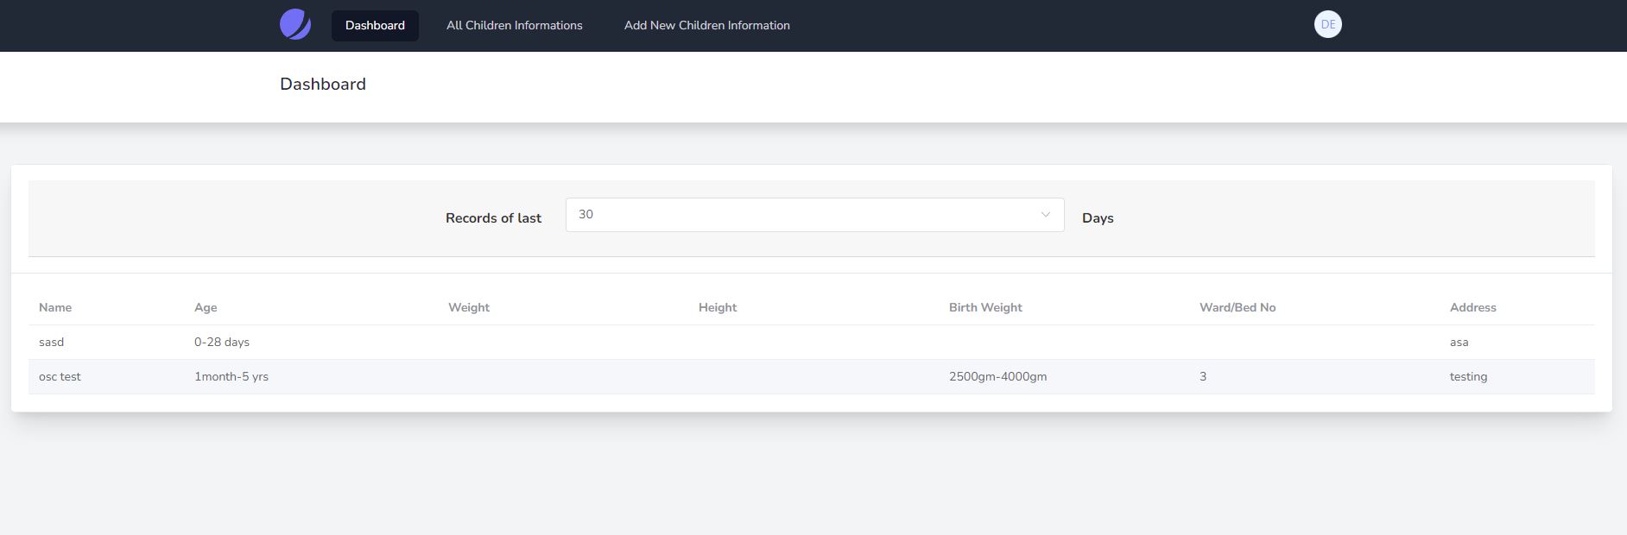Click the 0-28 days age cell
This screenshot has width=1627, height=535.
click(222, 343)
